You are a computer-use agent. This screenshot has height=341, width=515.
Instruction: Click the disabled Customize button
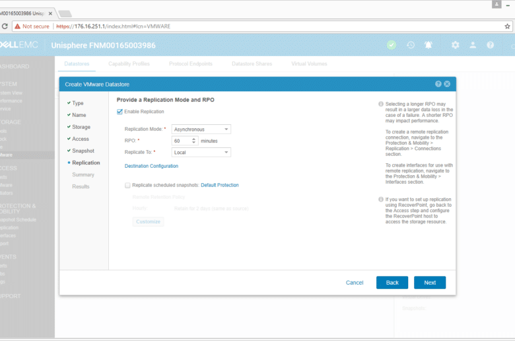[x=148, y=221]
